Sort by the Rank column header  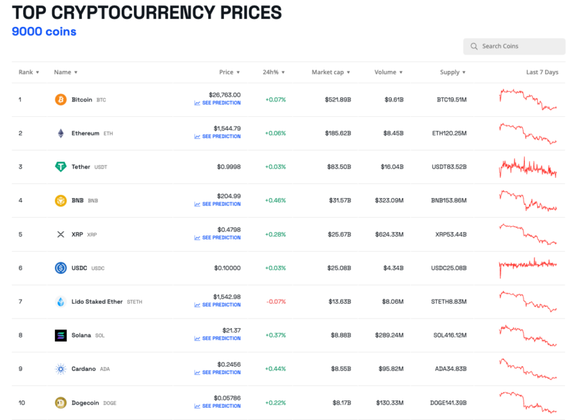click(x=28, y=72)
